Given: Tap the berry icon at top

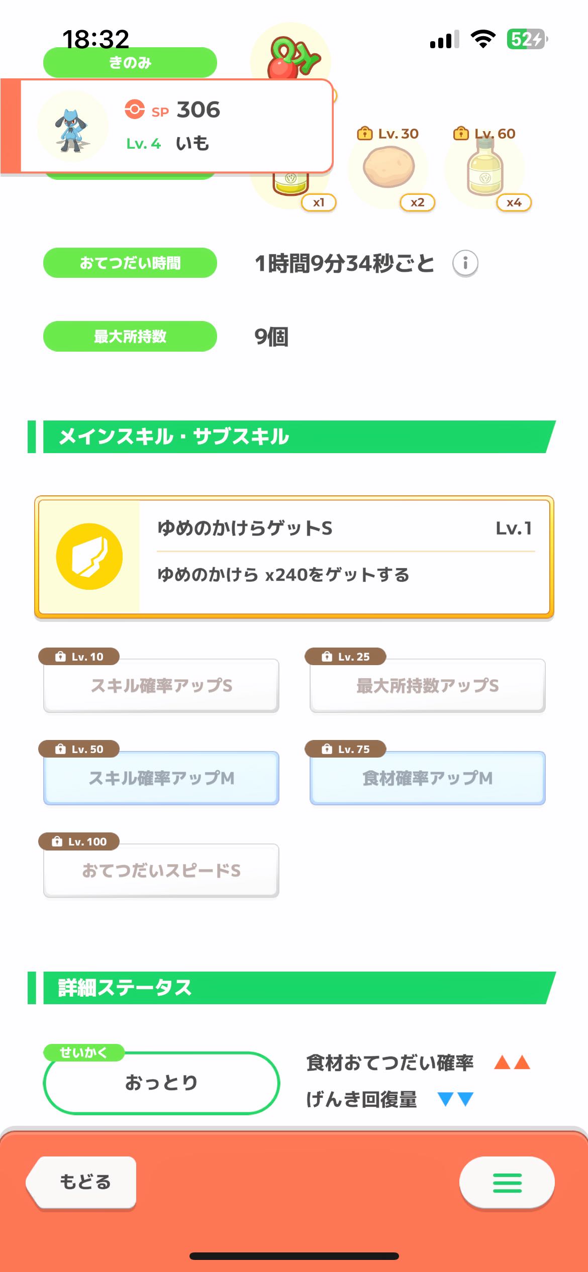Looking at the screenshot, I should (290, 55).
